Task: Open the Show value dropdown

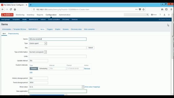Action: tap(57, 87)
